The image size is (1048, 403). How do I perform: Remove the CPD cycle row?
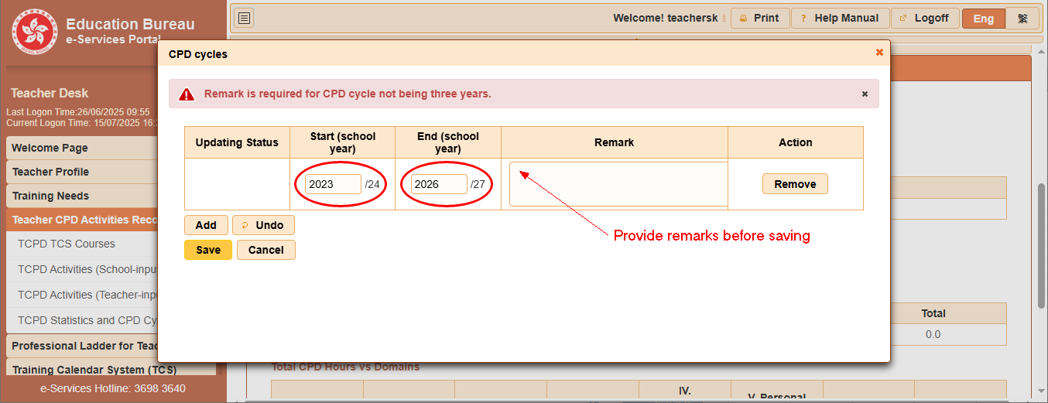click(x=795, y=184)
